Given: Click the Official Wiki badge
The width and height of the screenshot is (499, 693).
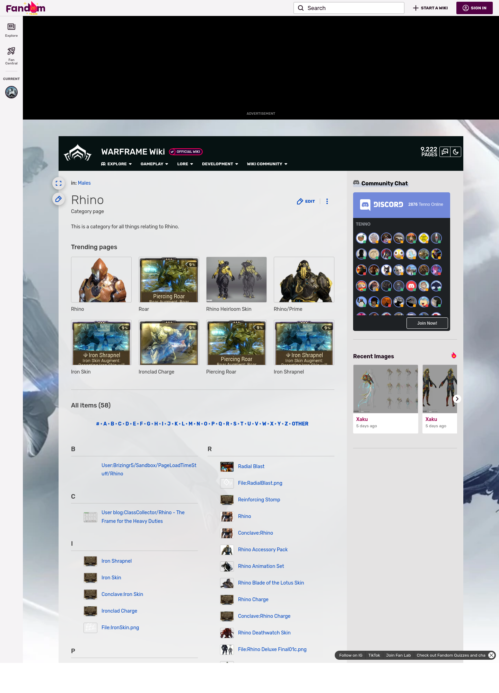Looking at the screenshot, I should point(186,152).
